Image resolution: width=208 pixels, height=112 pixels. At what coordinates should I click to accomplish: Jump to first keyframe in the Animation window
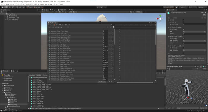[57, 25]
